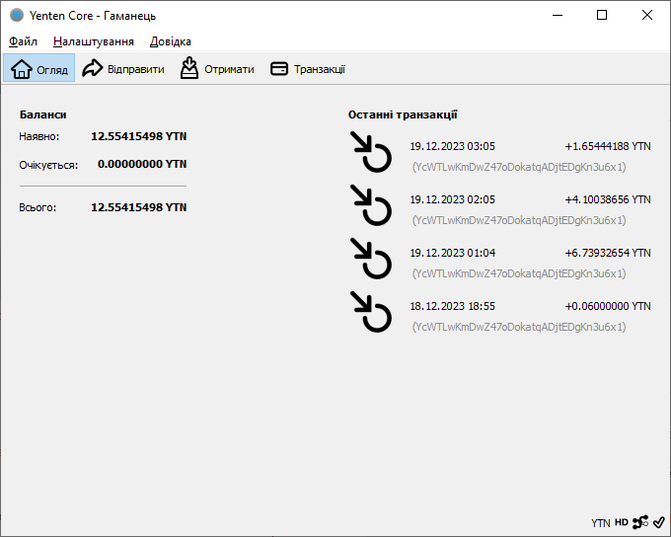
Task: Open the Файл menu
Action: (x=23, y=41)
